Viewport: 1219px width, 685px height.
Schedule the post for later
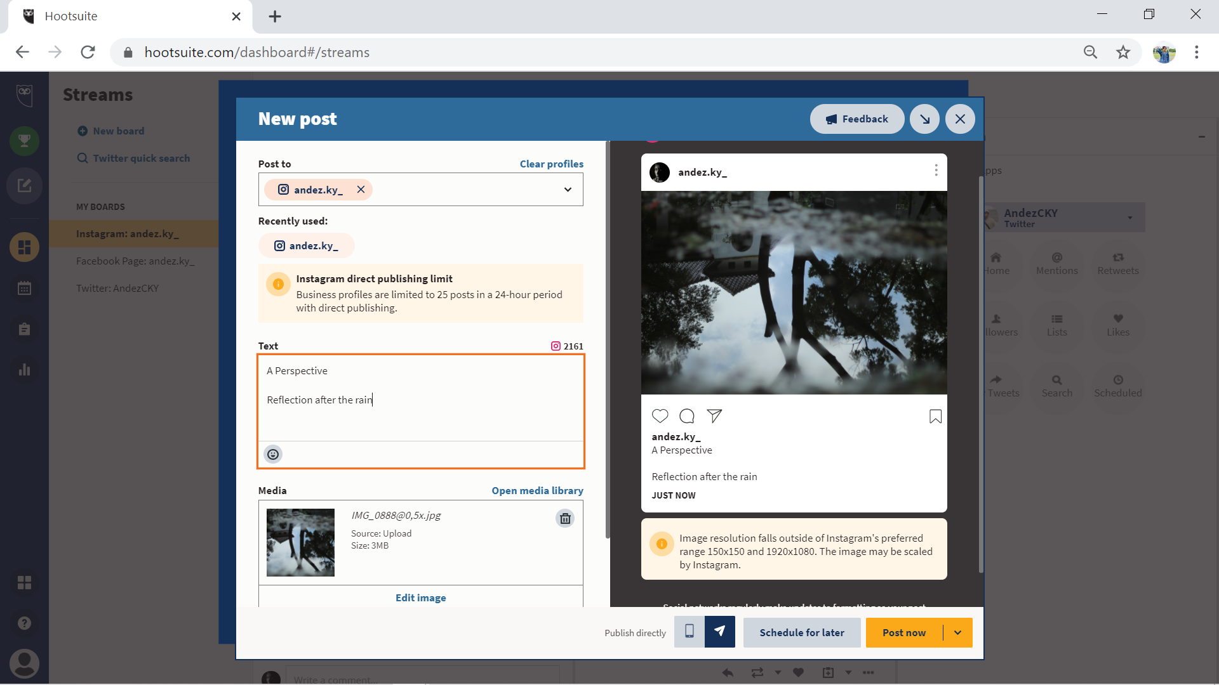pos(801,632)
